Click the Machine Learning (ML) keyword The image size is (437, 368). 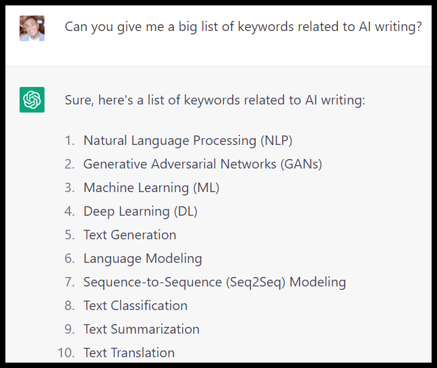tap(151, 187)
